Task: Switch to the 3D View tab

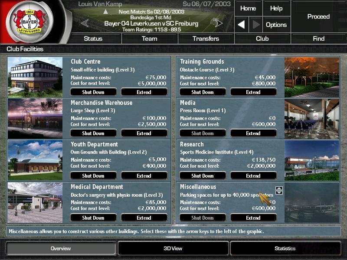Action: 173,248
